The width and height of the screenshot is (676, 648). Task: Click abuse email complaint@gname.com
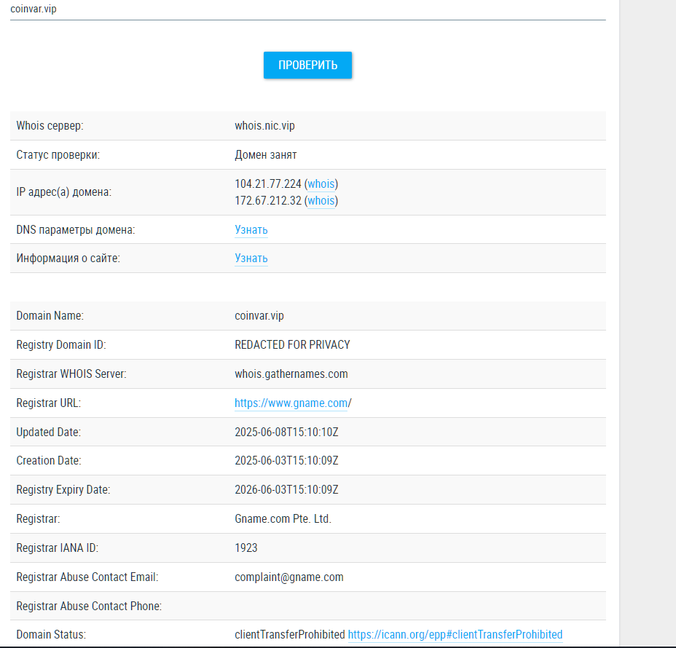point(289,577)
